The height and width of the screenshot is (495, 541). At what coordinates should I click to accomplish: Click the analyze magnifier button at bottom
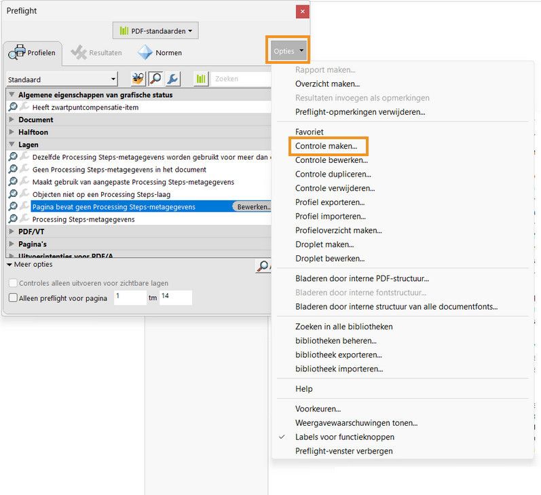(263, 265)
